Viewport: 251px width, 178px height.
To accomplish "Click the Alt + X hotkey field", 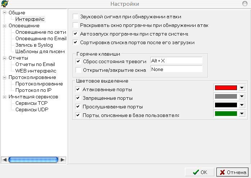I will (x=177, y=61).
